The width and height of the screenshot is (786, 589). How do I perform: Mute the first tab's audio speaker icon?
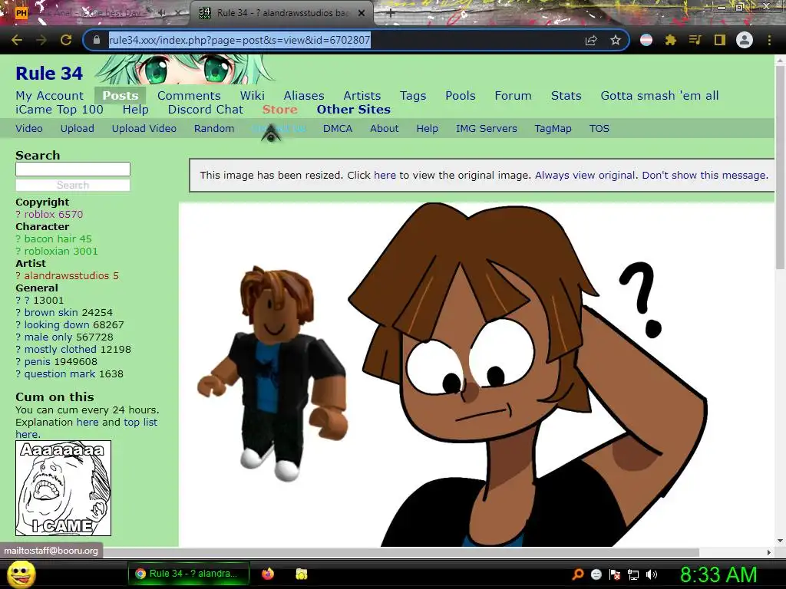(x=162, y=13)
